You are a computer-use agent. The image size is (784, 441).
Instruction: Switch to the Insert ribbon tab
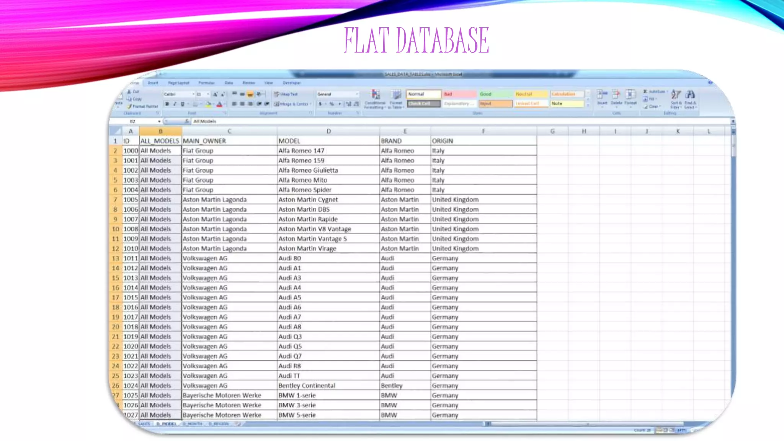[153, 83]
